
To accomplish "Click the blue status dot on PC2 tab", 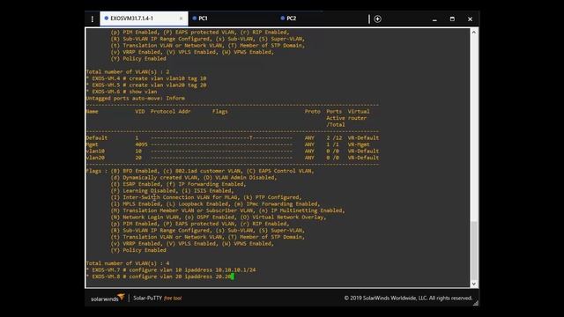I will coord(283,18).
